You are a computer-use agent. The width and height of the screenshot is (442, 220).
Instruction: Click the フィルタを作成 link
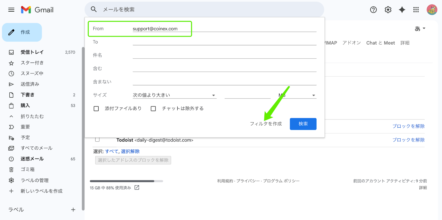click(266, 124)
